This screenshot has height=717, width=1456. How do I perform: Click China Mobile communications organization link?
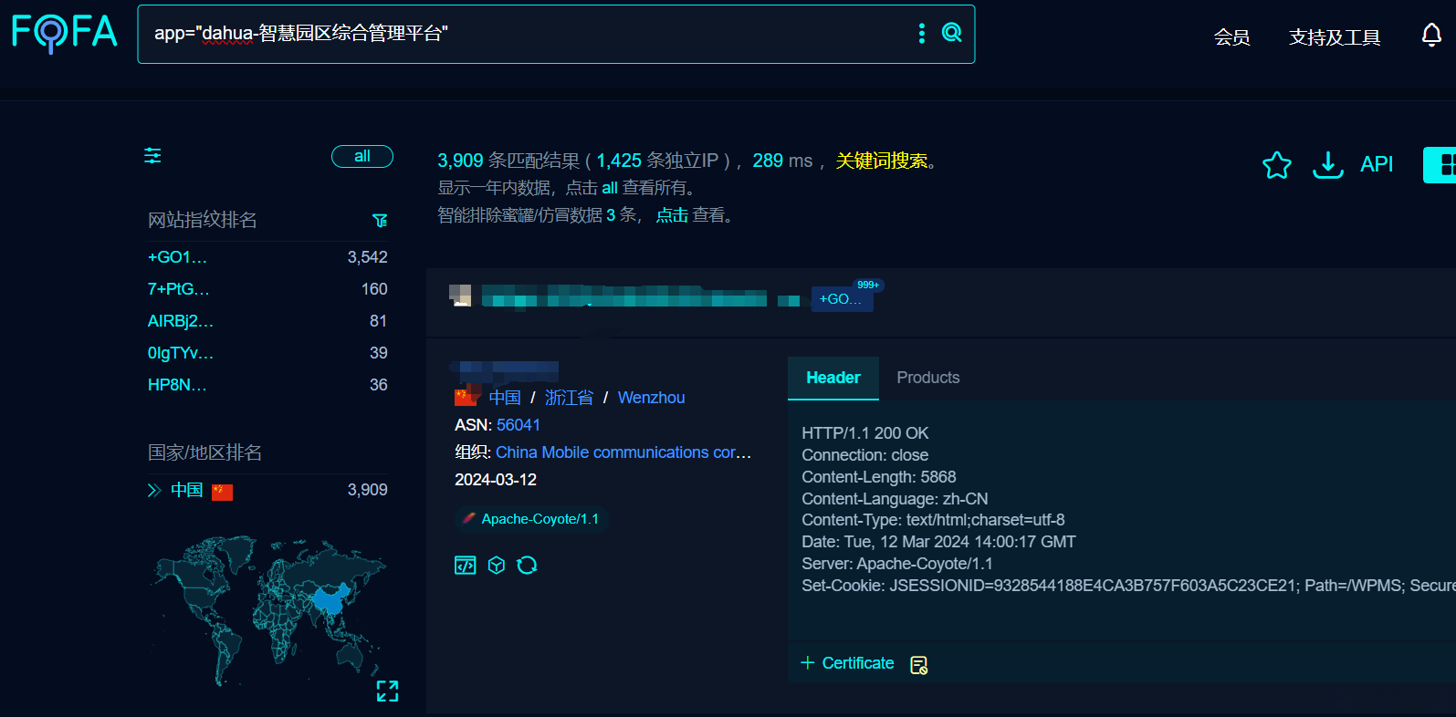623,452
